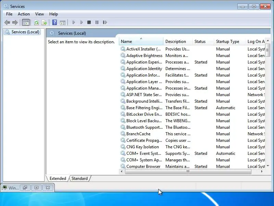Open the Action menu
The width and height of the screenshot is (274, 206).
(x=24, y=14)
